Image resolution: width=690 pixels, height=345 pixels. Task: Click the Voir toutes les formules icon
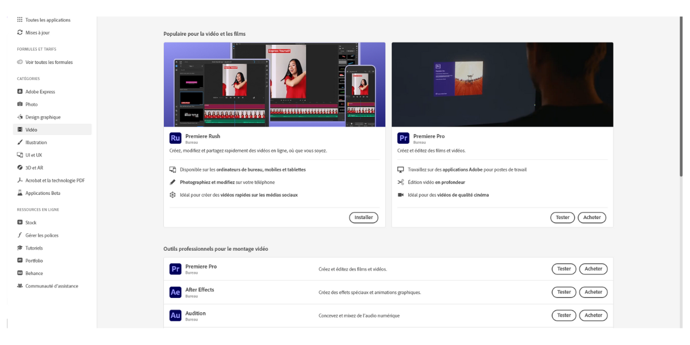coord(20,62)
